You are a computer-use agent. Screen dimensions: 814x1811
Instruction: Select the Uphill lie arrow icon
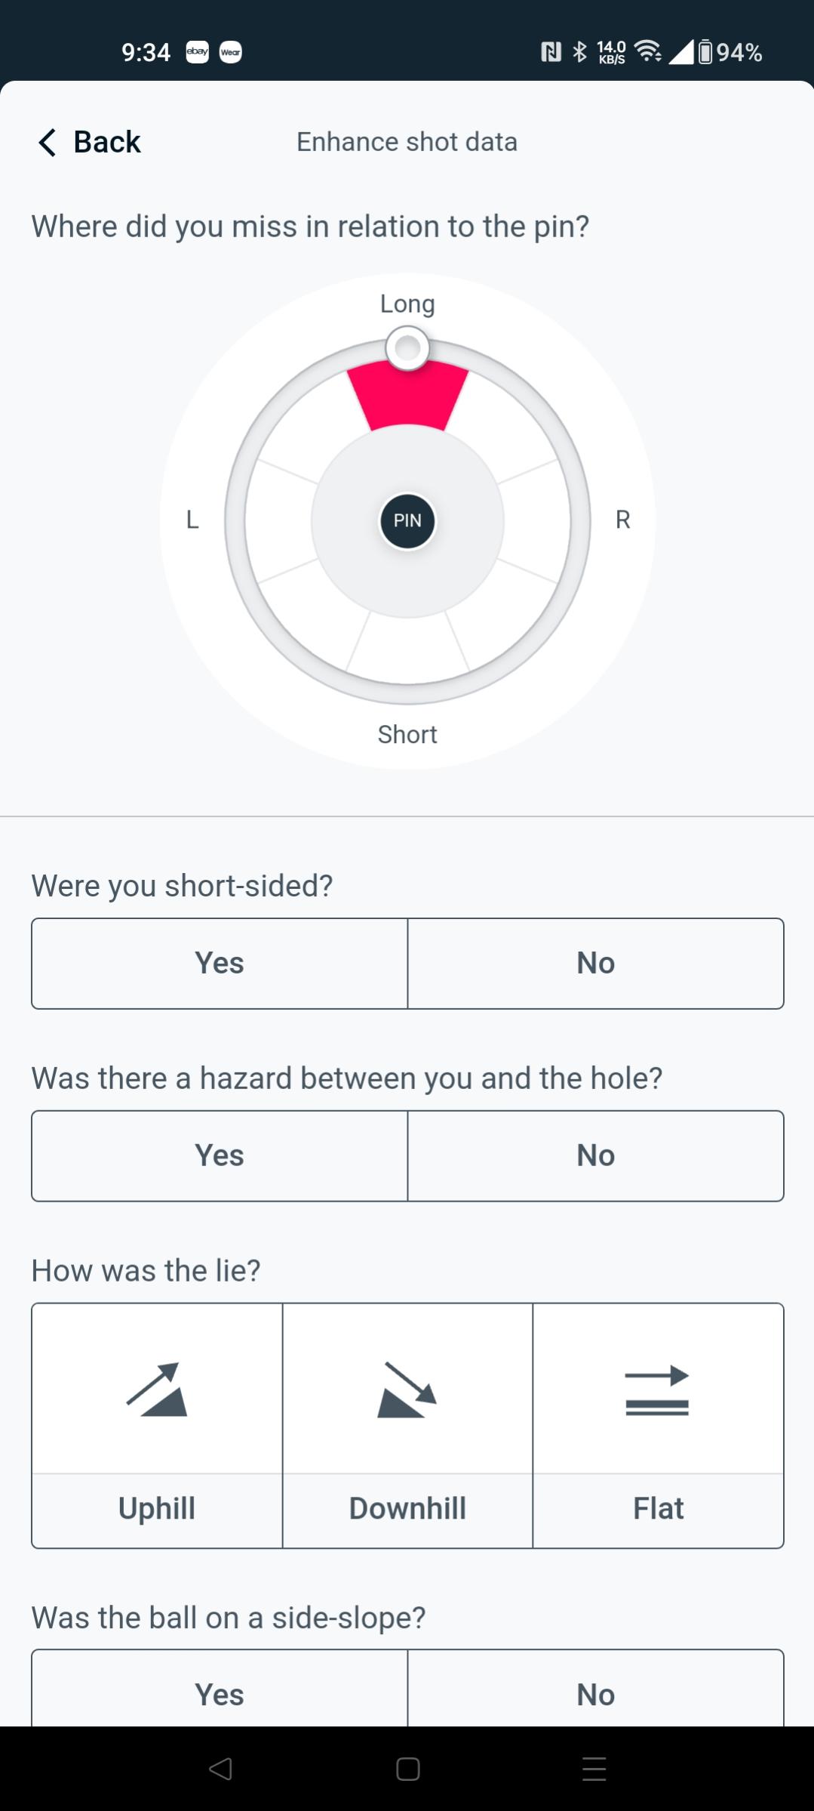[157, 1389]
